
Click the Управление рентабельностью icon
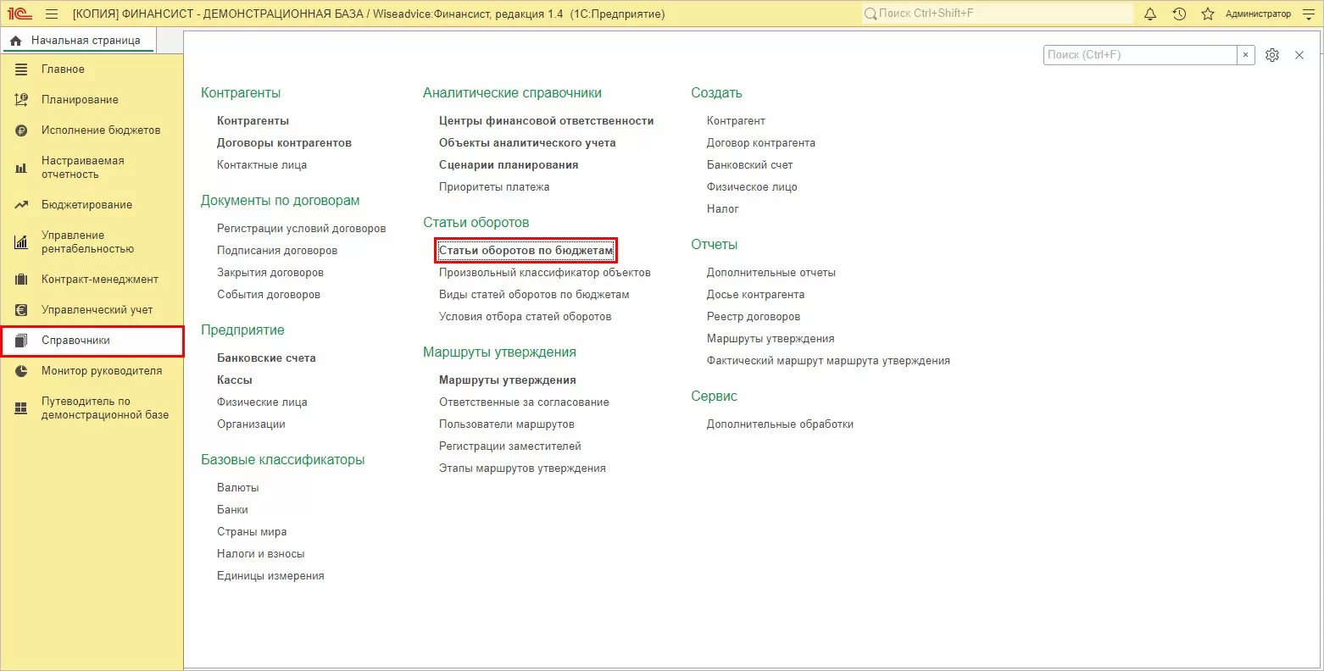[x=21, y=242]
